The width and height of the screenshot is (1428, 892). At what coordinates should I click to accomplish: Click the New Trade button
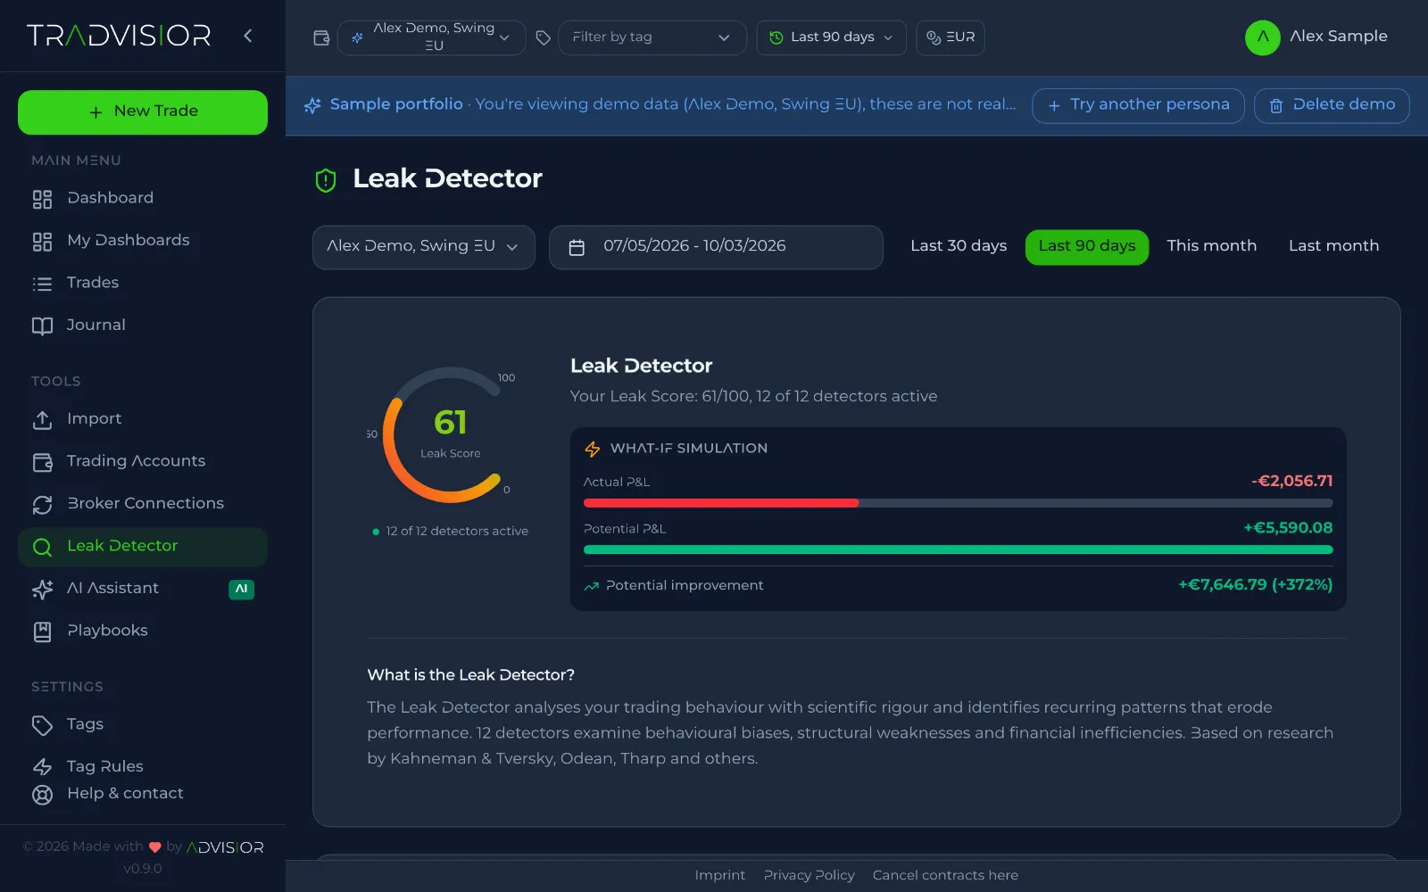143,111
